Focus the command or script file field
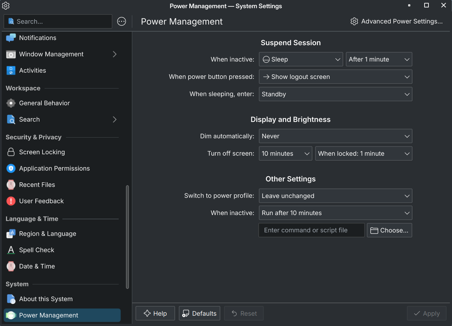The image size is (452, 326). pyautogui.click(x=312, y=230)
